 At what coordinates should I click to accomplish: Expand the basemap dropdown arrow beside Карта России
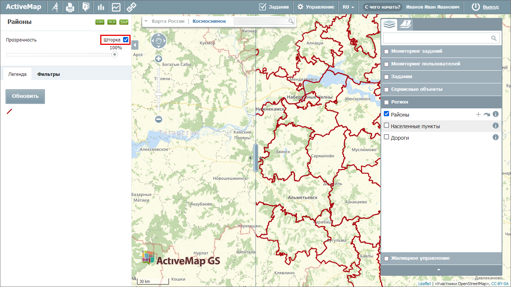click(146, 21)
